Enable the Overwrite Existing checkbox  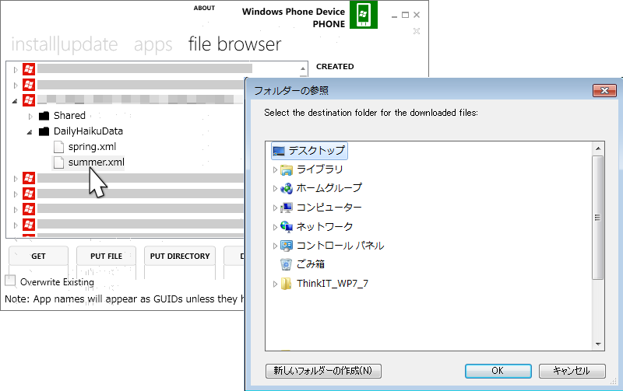pos(10,281)
